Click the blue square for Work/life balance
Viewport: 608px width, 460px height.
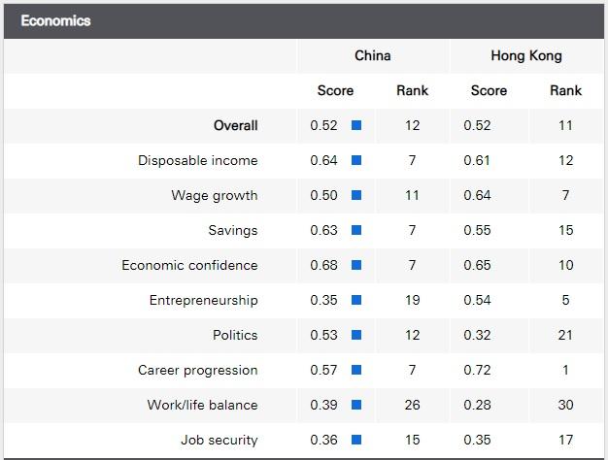click(x=356, y=405)
